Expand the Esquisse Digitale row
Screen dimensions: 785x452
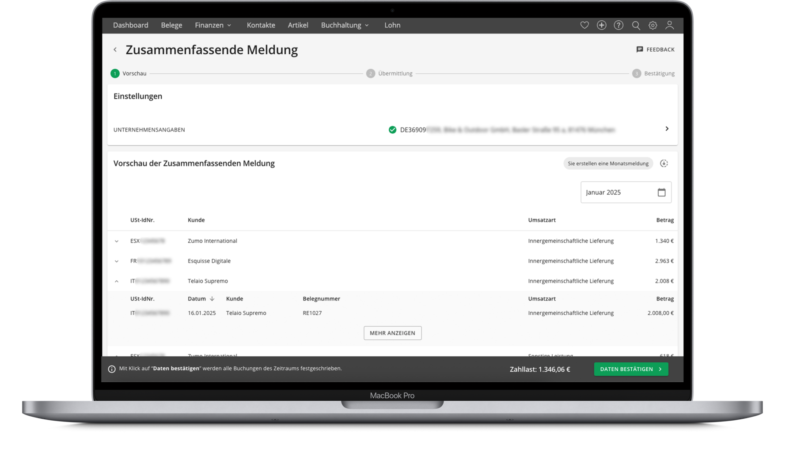pos(117,261)
